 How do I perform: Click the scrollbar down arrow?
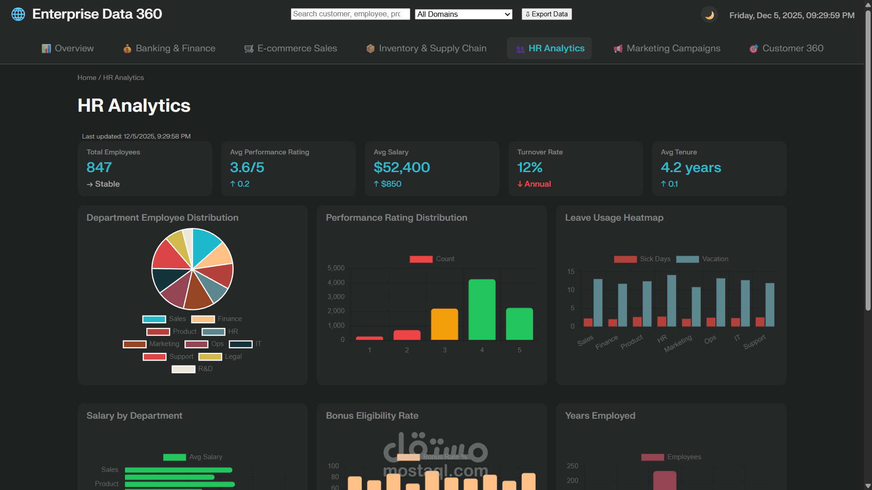pos(868,486)
